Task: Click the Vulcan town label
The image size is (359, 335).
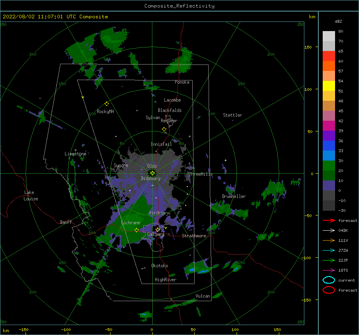Action: pyautogui.click(x=203, y=296)
